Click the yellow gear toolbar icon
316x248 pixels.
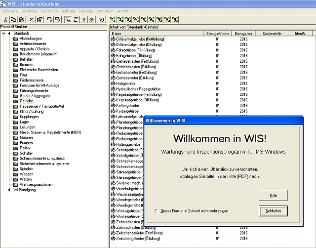pyautogui.click(x=84, y=20)
